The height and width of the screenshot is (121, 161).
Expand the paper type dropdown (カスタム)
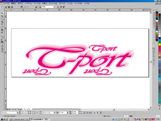(17, 113)
